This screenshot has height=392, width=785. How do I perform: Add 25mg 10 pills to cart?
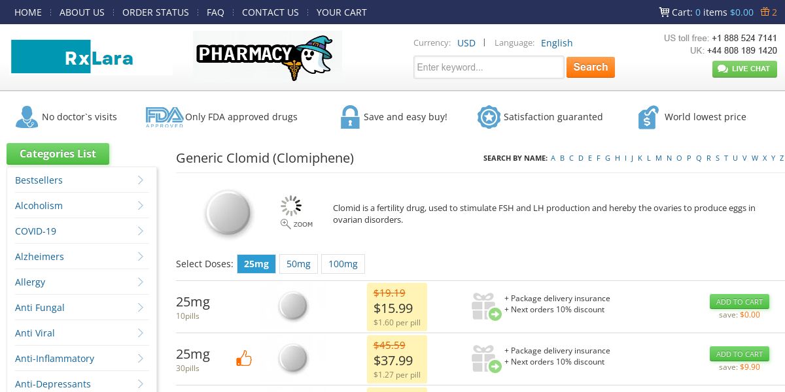click(739, 302)
